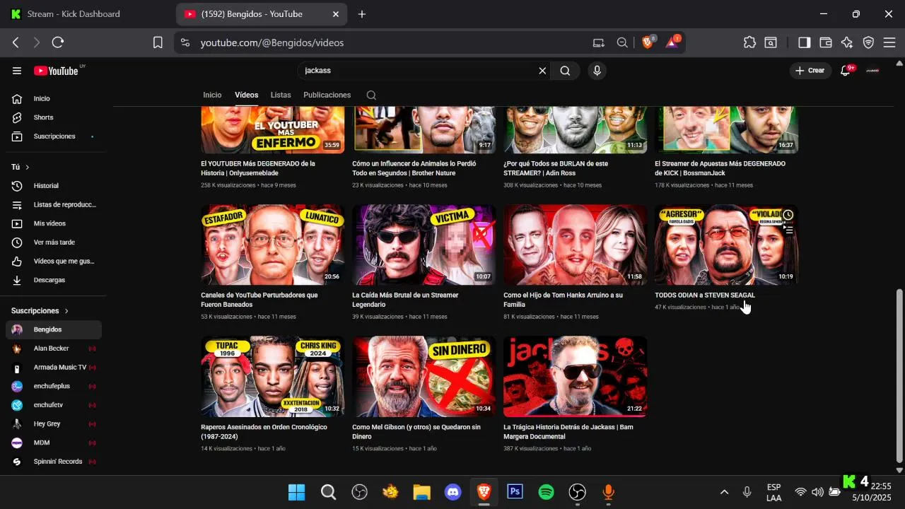
Task: Click the address bar URL
Action: [272, 42]
